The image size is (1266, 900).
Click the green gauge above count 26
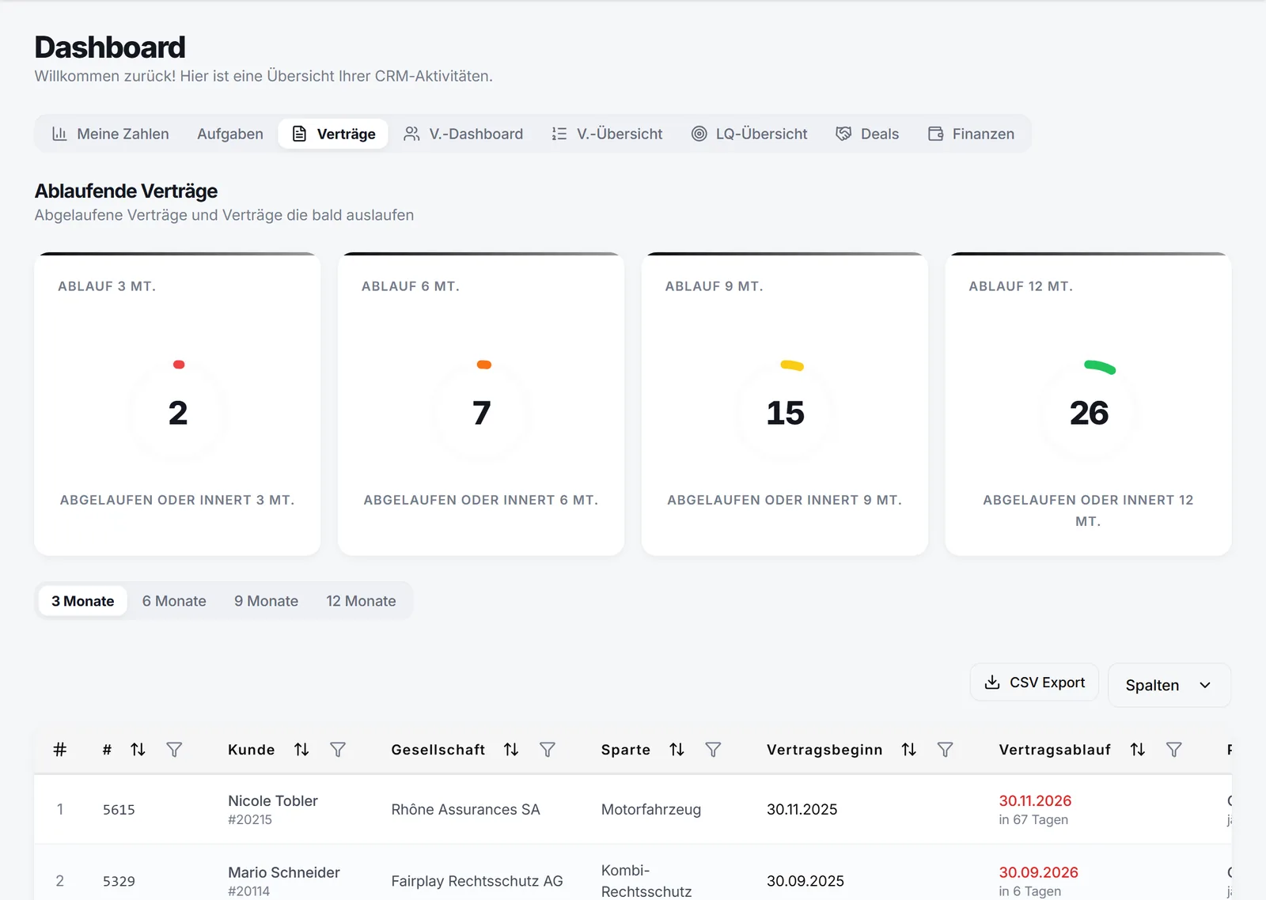(x=1100, y=367)
